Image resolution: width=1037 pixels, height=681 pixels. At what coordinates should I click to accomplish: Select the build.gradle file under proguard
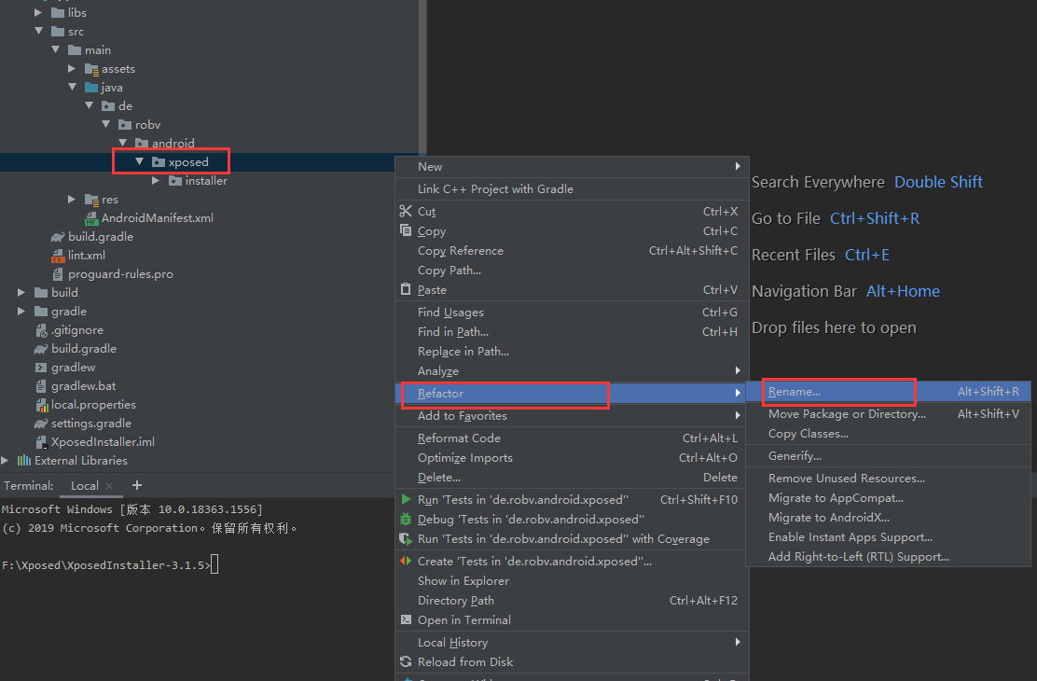click(83, 349)
